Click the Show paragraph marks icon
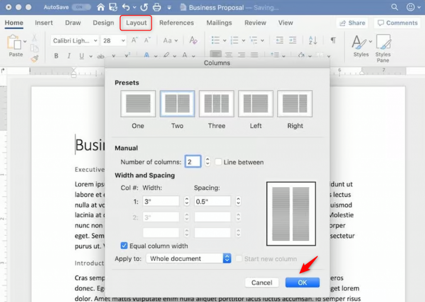 coord(333,40)
